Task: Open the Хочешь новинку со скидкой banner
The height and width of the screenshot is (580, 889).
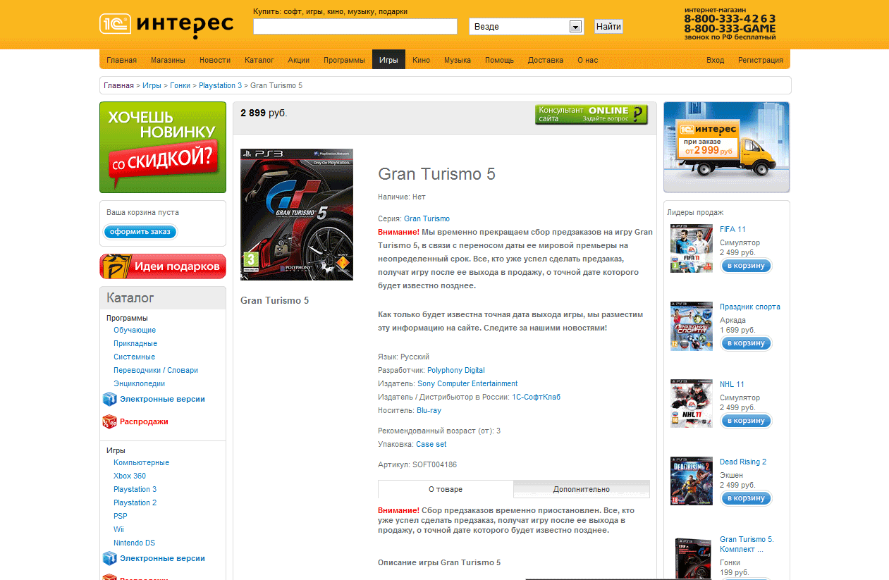Action: (x=163, y=147)
